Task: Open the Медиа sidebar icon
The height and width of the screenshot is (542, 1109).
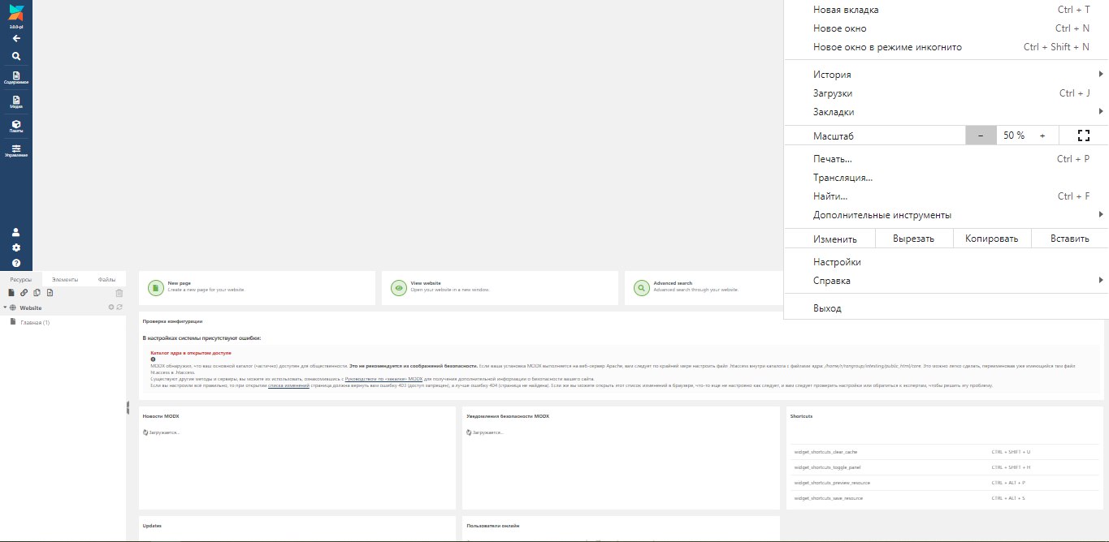Action: 16,102
